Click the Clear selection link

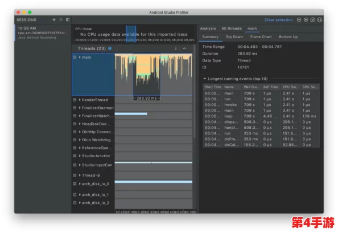tap(278, 20)
